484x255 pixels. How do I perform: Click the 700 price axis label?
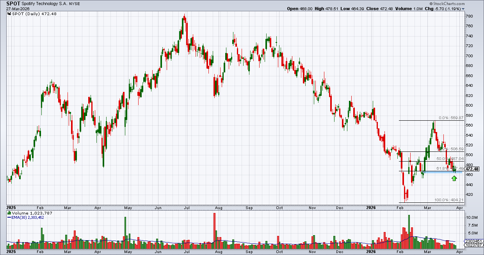click(470, 56)
